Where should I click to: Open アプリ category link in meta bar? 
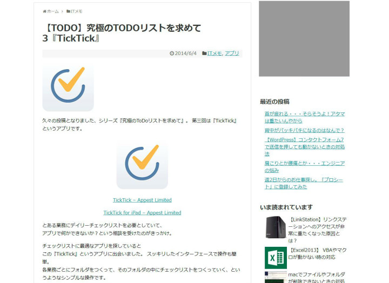(x=232, y=53)
